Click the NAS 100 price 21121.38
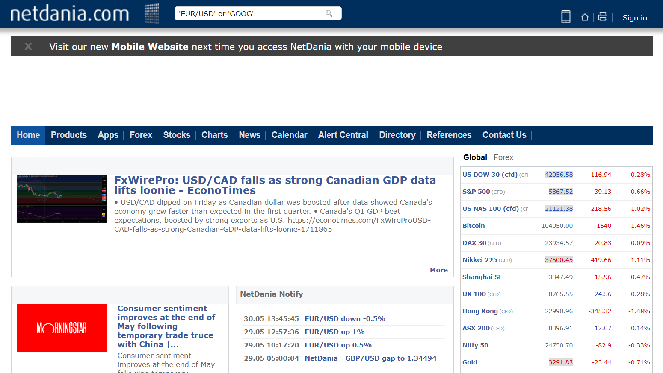 tap(559, 209)
